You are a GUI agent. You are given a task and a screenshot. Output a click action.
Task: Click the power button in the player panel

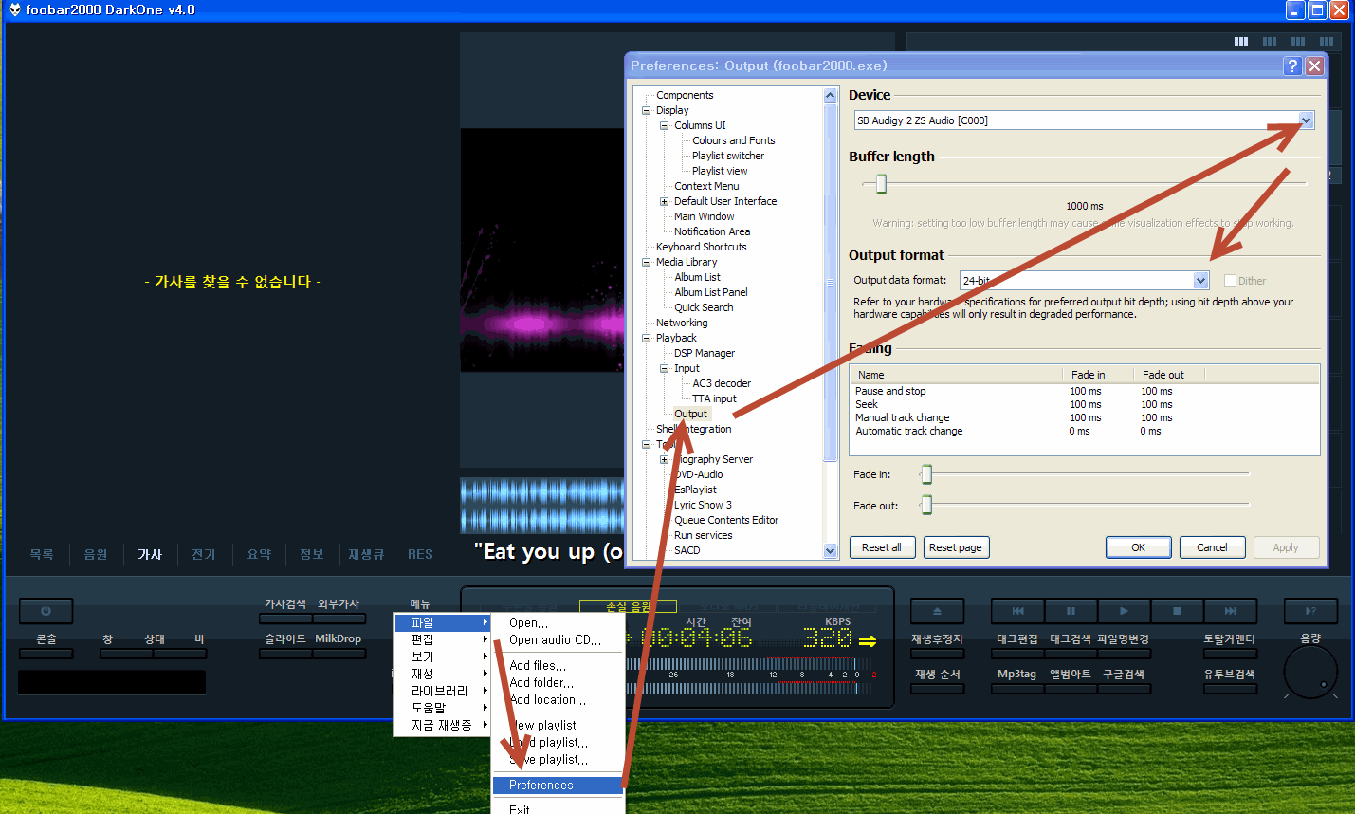tap(46, 611)
